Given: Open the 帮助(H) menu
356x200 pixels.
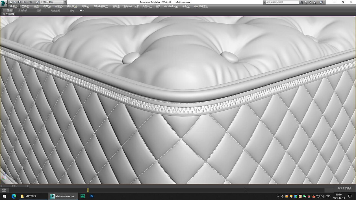Looking at the screenshot, I should (186, 6).
